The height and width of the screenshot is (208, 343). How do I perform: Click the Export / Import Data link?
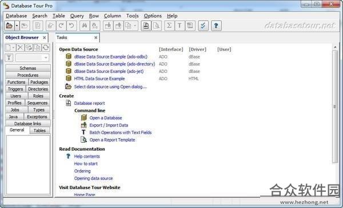(x=109, y=125)
